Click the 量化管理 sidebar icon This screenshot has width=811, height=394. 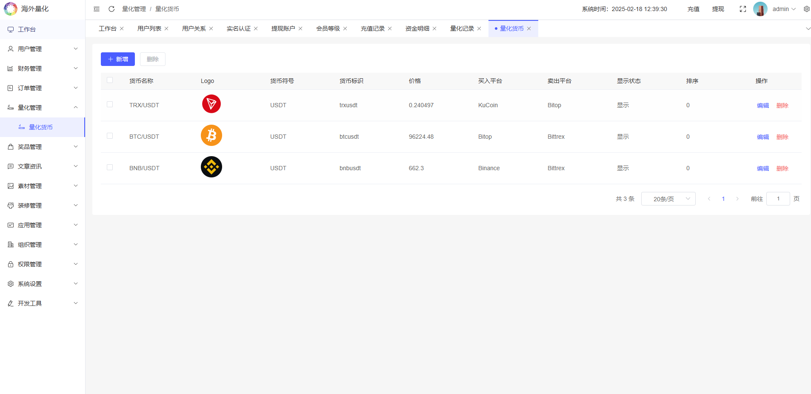click(x=11, y=107)
